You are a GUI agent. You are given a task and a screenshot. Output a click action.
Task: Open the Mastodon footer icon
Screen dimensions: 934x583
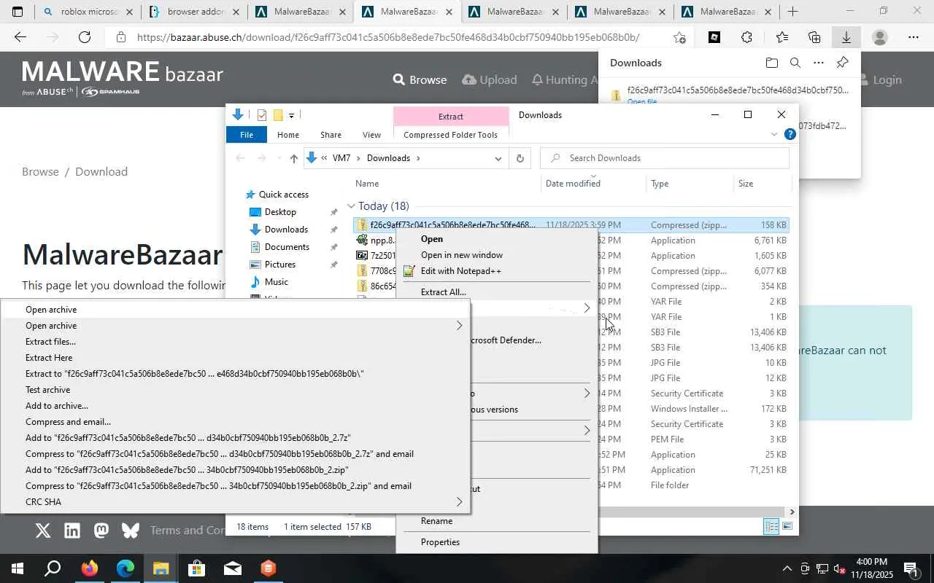click(101, 531)
